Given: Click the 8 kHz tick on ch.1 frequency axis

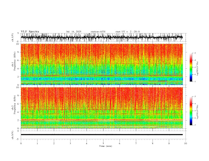Looking at the screenshot, I should pyautogui.click(x=18, y=52).
